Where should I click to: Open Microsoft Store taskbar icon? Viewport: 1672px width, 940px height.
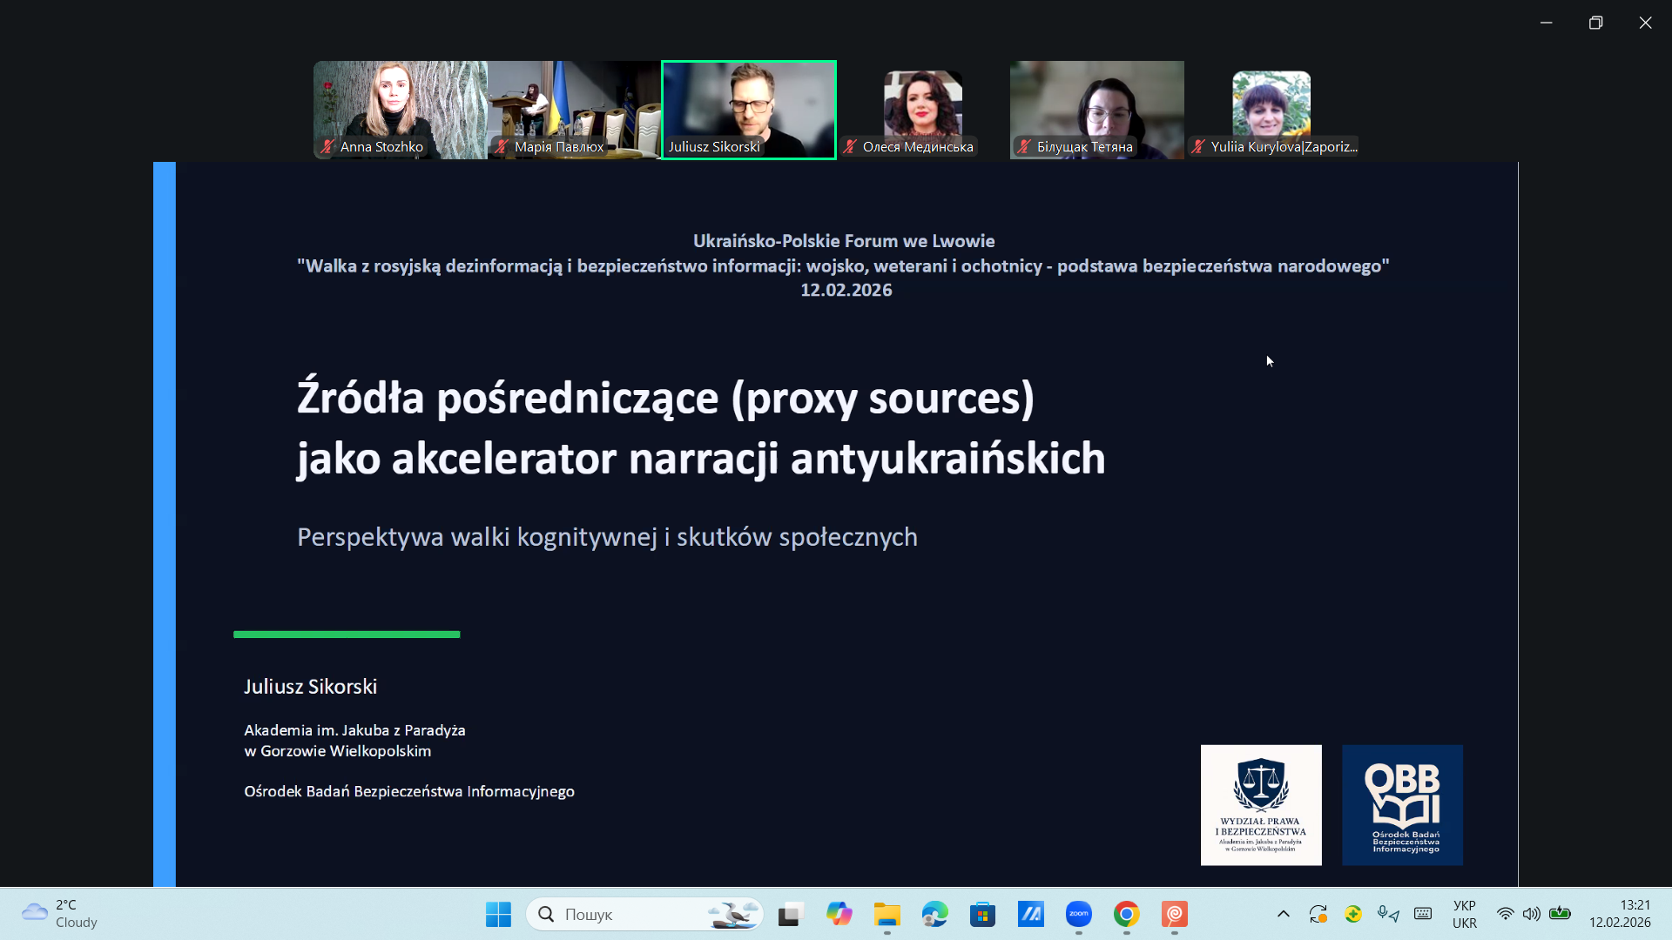tap(982, 914)
